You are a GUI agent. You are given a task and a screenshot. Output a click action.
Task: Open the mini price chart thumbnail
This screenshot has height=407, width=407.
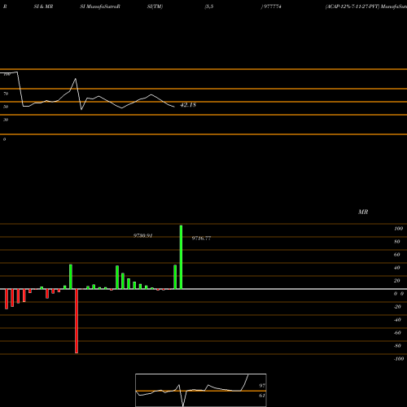(x=201, y=390)
